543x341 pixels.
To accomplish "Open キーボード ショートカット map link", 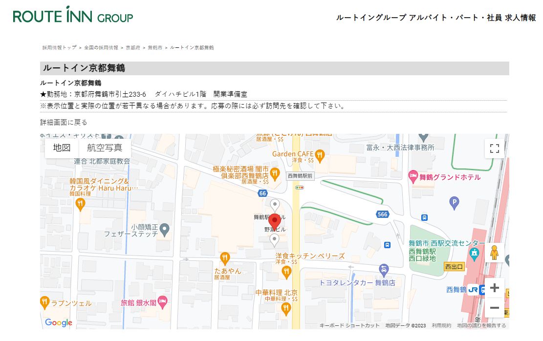I will click(349, 325).
